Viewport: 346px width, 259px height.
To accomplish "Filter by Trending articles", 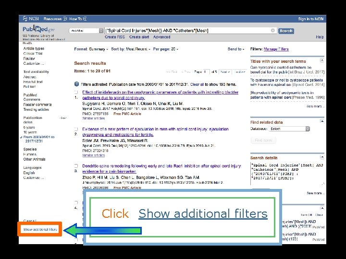I will [36, 109].
